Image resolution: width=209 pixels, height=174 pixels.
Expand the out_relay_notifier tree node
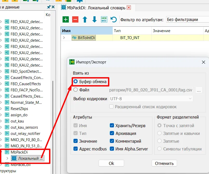(1, 133)
